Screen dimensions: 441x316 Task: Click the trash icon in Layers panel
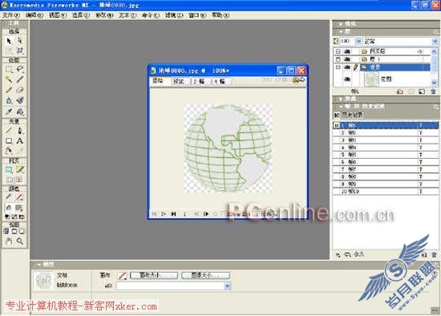click(433, 91)
